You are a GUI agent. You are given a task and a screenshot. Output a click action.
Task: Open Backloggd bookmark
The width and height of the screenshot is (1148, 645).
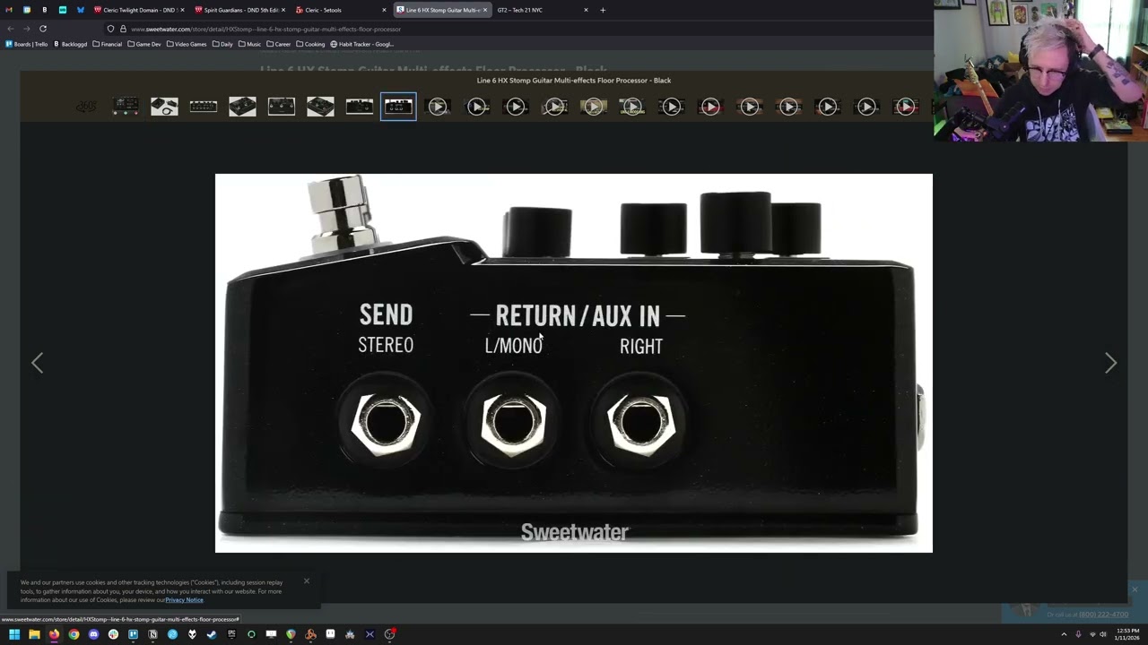(71, 44)
